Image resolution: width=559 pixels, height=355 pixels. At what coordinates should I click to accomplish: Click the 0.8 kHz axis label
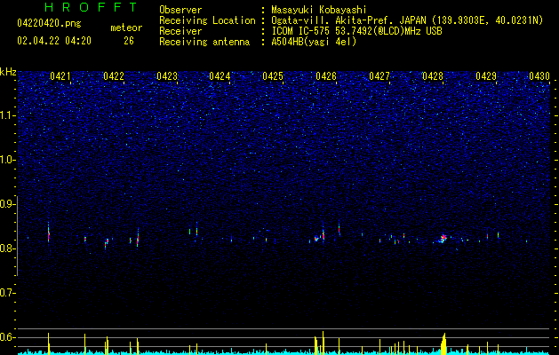[x=8, y=248]
